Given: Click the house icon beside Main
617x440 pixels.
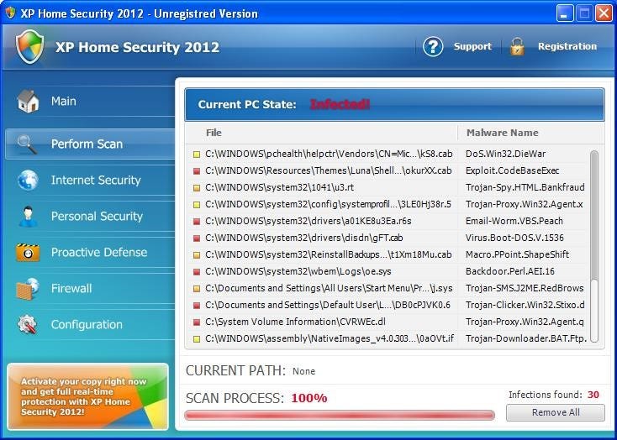Looking at the screenshot, I should tap(28, 101).
